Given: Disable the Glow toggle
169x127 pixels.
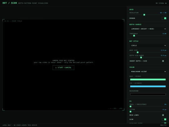Looking at the screenshot, I should [164, 119].
